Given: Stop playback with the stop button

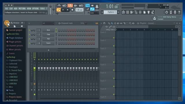Looking at the screenshot, I should (x=67, y=10).
